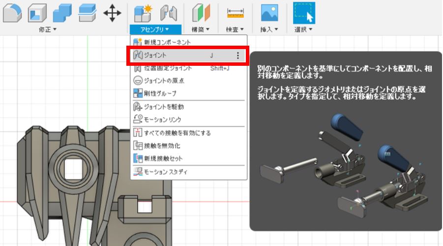Open the three-dot options beside ジョイント
This screenshot has height=246, width=443.
pos(238,55)
